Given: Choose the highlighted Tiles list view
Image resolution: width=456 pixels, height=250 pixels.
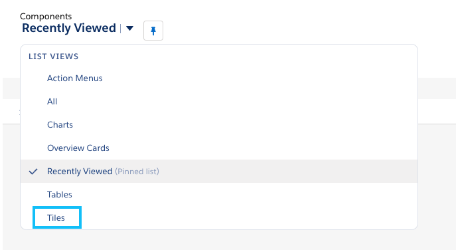Looking at the screenshot, I should click(x=57, y=217).
